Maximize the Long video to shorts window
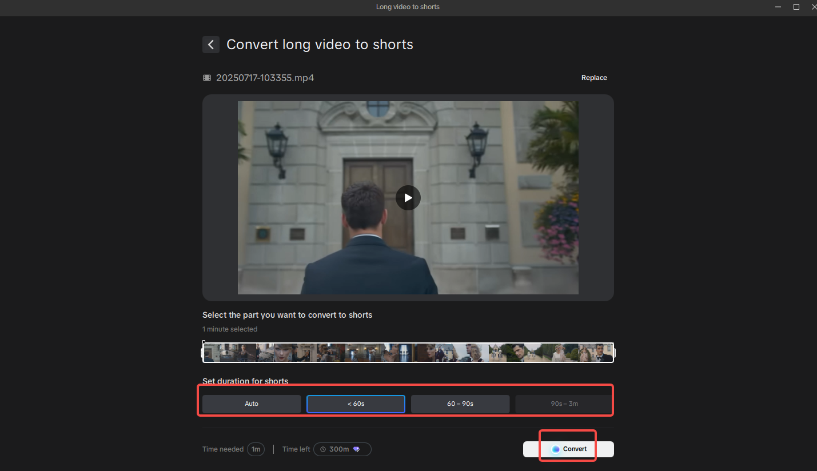Image resolution: width=817 pixels, height=471 pixels. (x=796, y=6)
